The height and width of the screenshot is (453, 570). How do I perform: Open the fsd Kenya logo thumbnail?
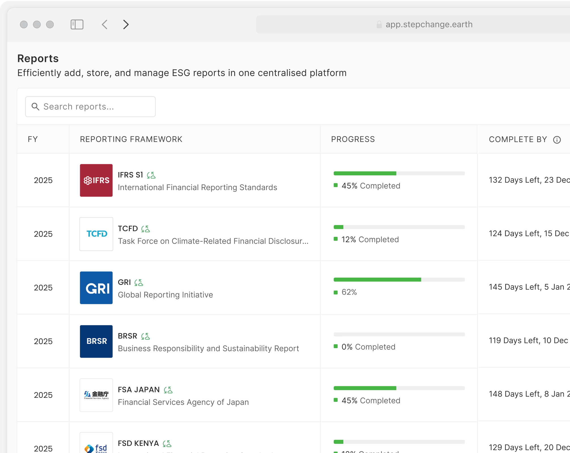(96, 443)
